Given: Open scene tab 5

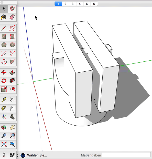Looking at the screenshot, I should [87, 4].
